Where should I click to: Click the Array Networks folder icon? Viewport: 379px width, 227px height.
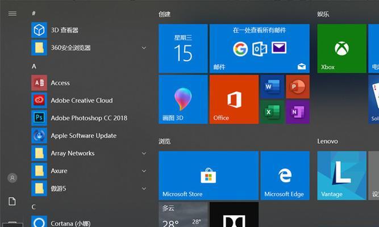[x=39, y=153]
